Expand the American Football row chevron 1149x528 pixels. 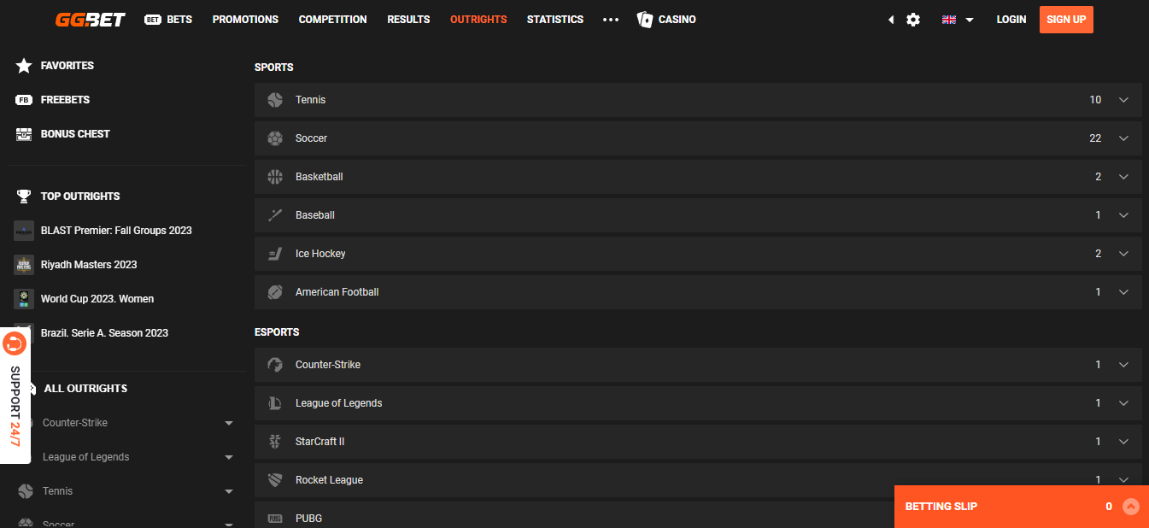point(1123,292)
